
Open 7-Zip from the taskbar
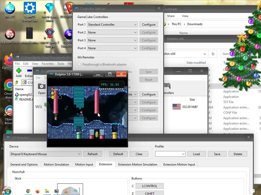click(57, 191)
